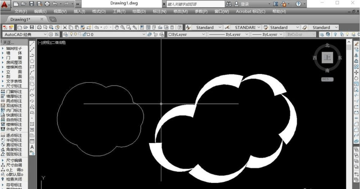
Task: Toggle layer 0 freeze sun icon
Action: (x=76, y=34)
